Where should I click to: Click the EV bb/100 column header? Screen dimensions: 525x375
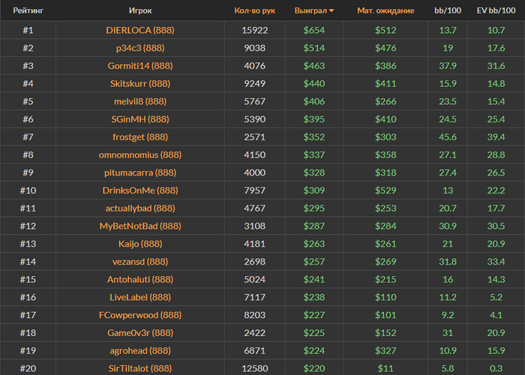click(x=496, y=10)
